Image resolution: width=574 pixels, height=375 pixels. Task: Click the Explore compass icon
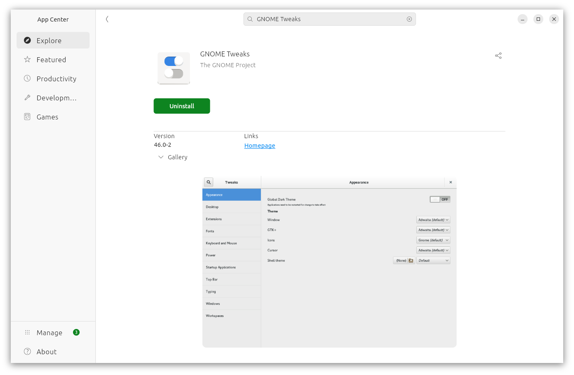pyautogui.click(x=27, y=40)
